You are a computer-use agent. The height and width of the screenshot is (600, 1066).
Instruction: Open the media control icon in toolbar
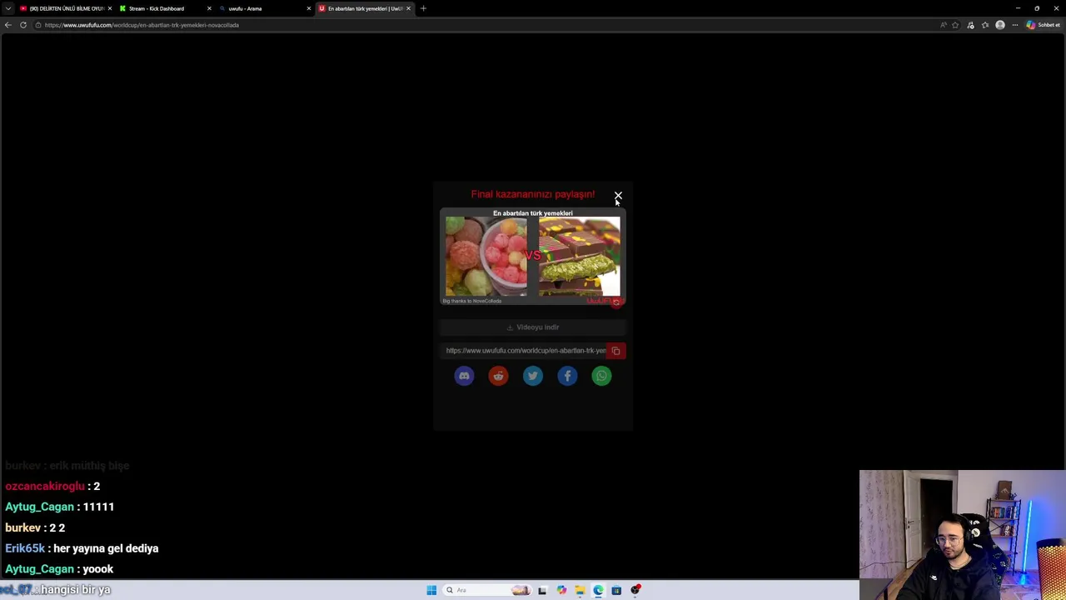(x=970, y=25)
